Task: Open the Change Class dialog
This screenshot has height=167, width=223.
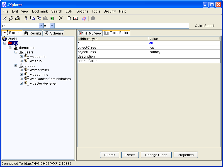Action: [156, 155]
